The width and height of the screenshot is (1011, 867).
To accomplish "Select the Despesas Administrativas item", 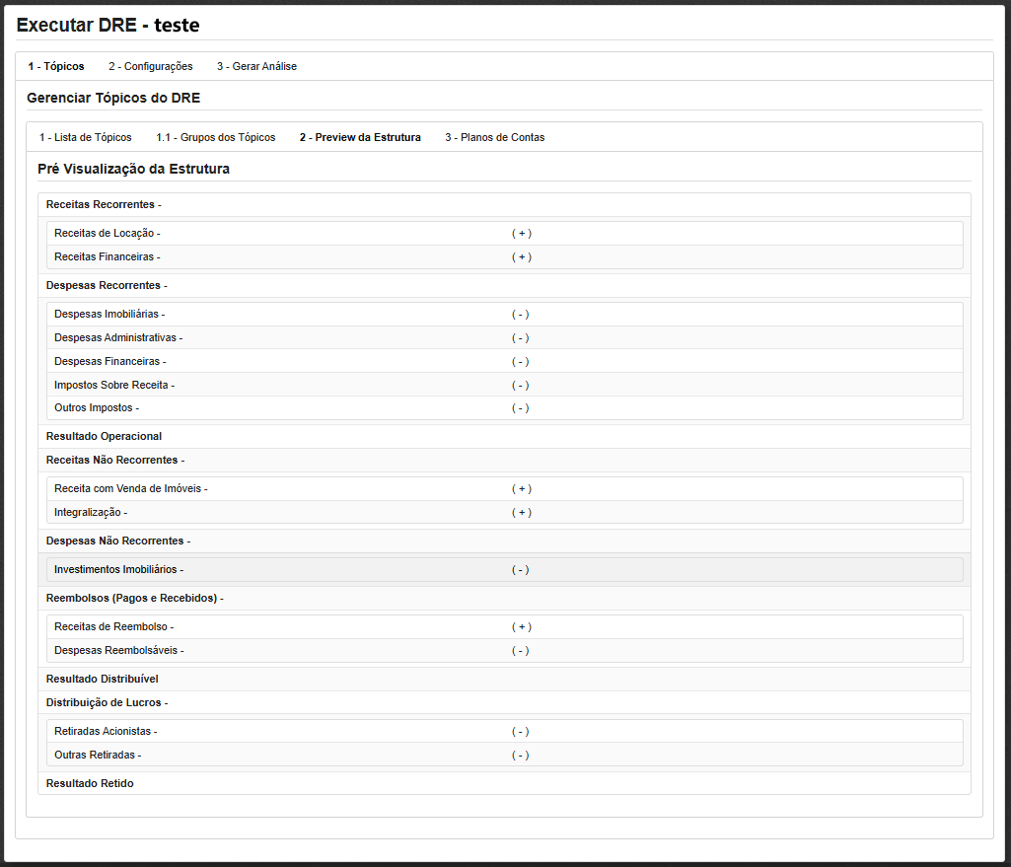I will pyautogui.click(x=118, y=337).
